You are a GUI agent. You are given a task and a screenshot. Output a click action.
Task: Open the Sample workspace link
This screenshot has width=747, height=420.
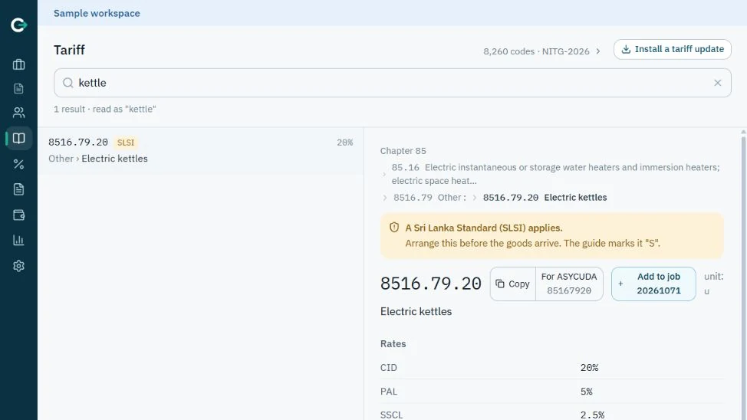click(97, 13)
